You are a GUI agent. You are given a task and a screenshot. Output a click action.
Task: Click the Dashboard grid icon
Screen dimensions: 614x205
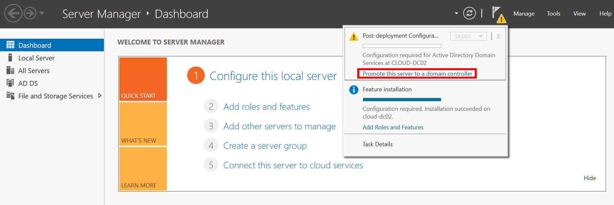click(10, 45)
